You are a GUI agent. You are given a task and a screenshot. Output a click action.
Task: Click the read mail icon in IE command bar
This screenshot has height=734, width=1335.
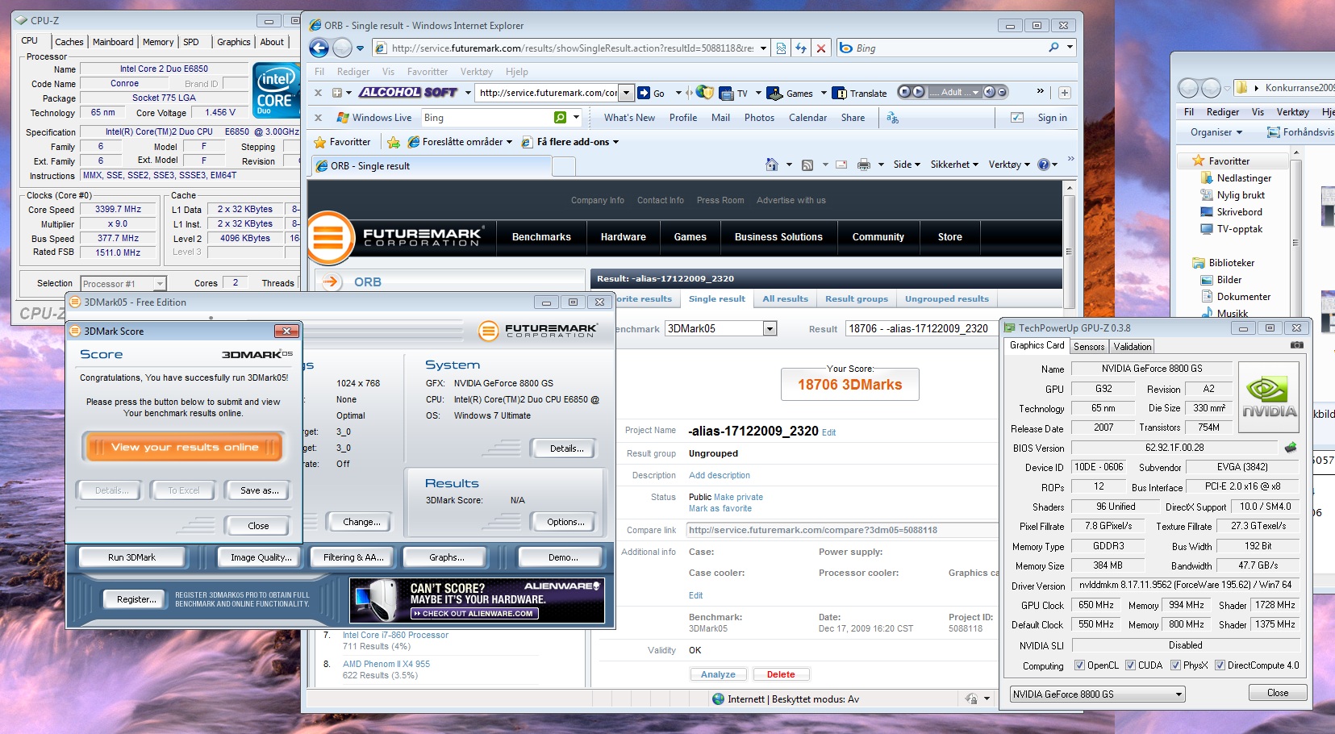841,165
